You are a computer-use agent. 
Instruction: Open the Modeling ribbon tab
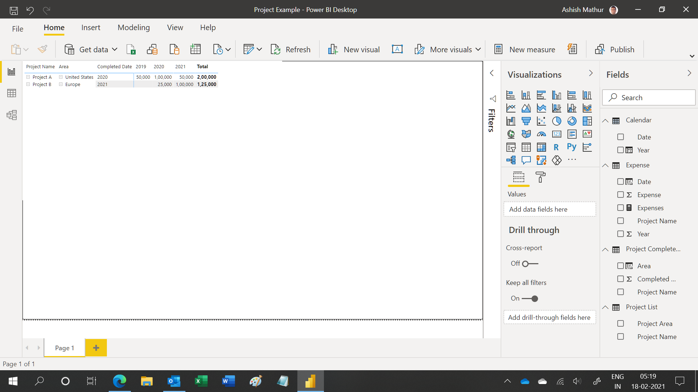tap(134, 28)
